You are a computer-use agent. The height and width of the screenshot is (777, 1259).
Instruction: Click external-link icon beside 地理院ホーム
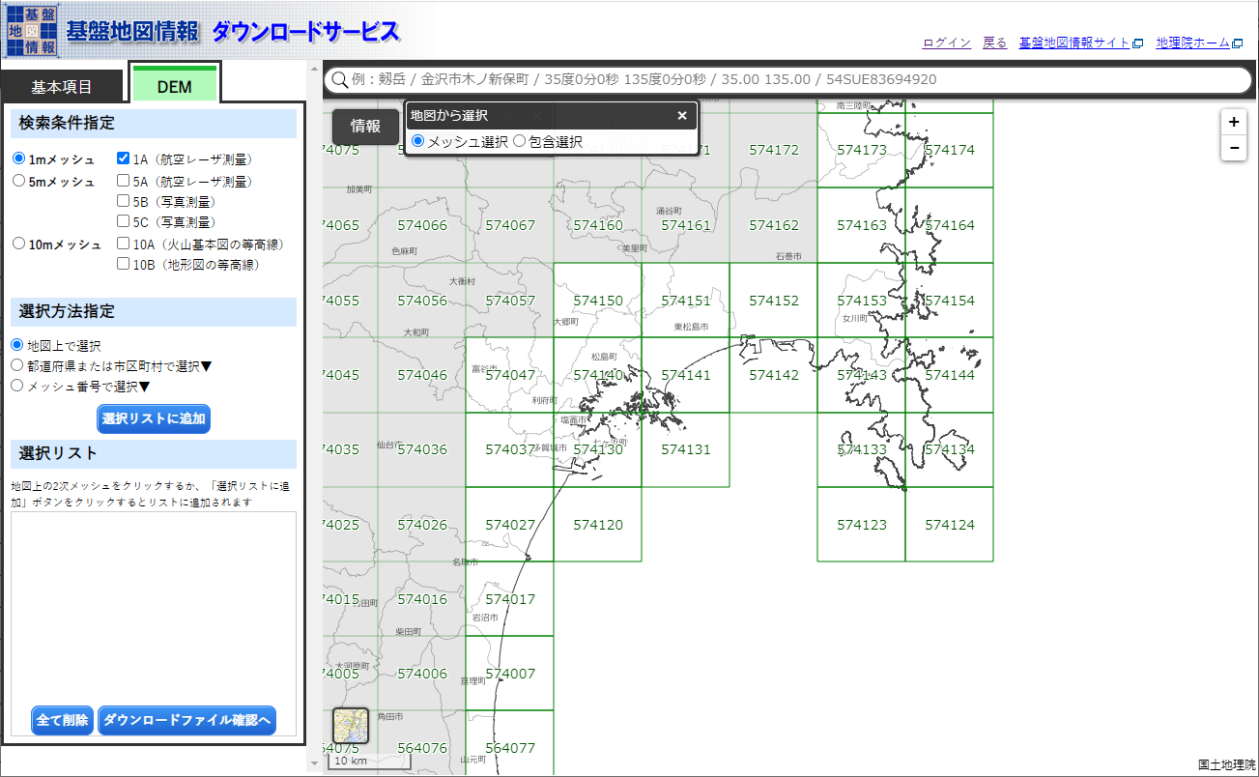tap(1237, 43)
